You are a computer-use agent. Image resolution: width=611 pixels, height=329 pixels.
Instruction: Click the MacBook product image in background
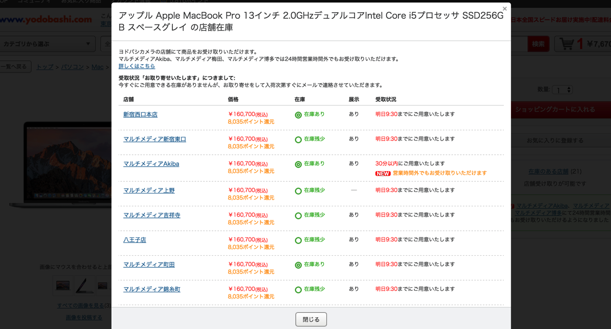(60, 166)
